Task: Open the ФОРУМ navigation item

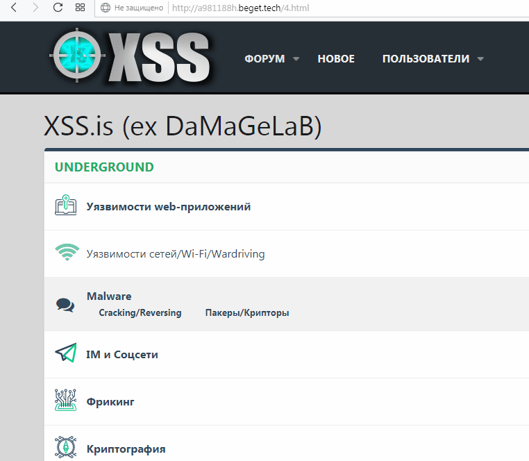Action: 264,59
